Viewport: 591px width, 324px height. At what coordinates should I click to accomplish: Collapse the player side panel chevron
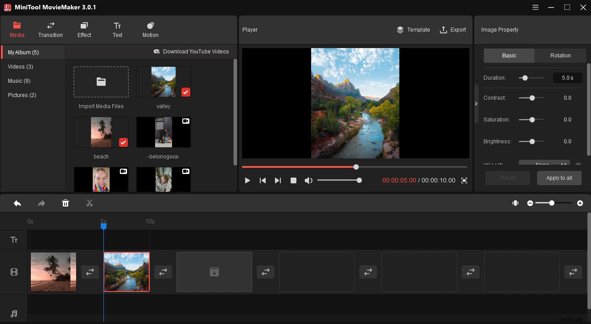(x=476, y=103)
